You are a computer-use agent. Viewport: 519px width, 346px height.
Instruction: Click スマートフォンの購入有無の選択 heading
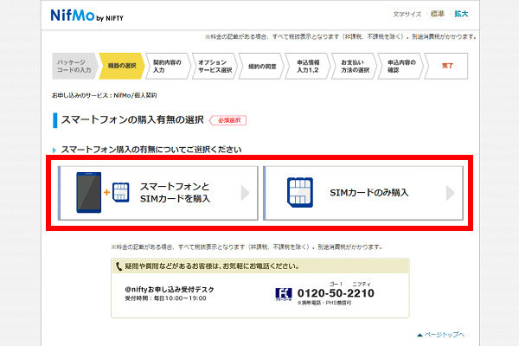tap(132, 120)
